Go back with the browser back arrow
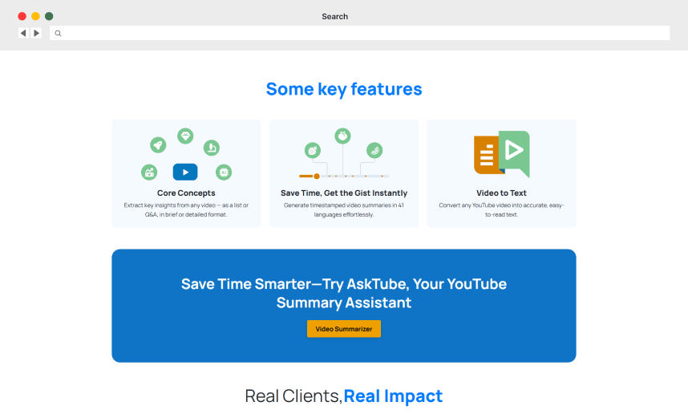 tap(23, 33)
